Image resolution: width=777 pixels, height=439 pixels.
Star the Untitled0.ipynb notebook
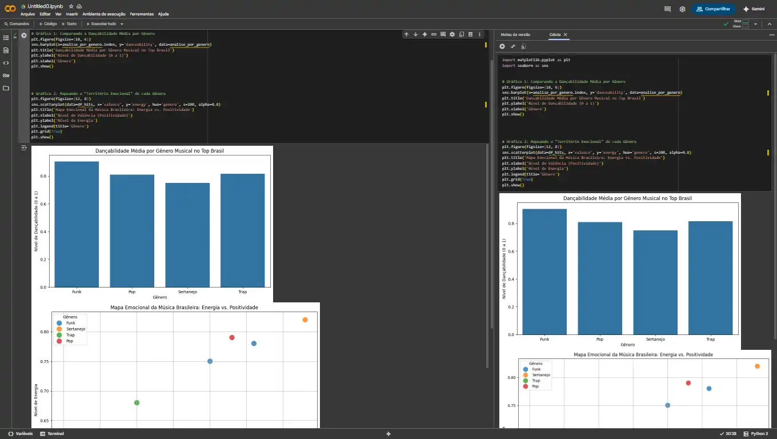pyautogui.click(x=71, y=6)
